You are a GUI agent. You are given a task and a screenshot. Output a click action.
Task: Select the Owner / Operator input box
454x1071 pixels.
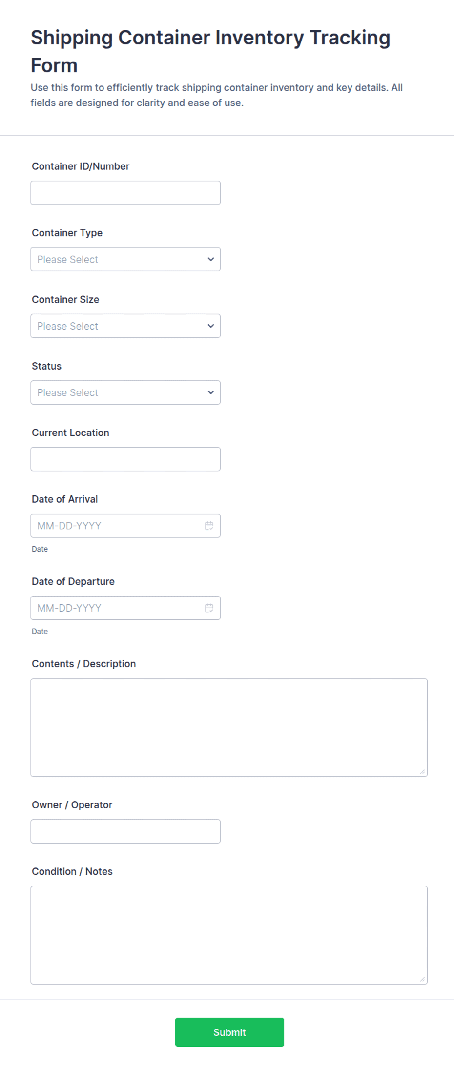125,831
